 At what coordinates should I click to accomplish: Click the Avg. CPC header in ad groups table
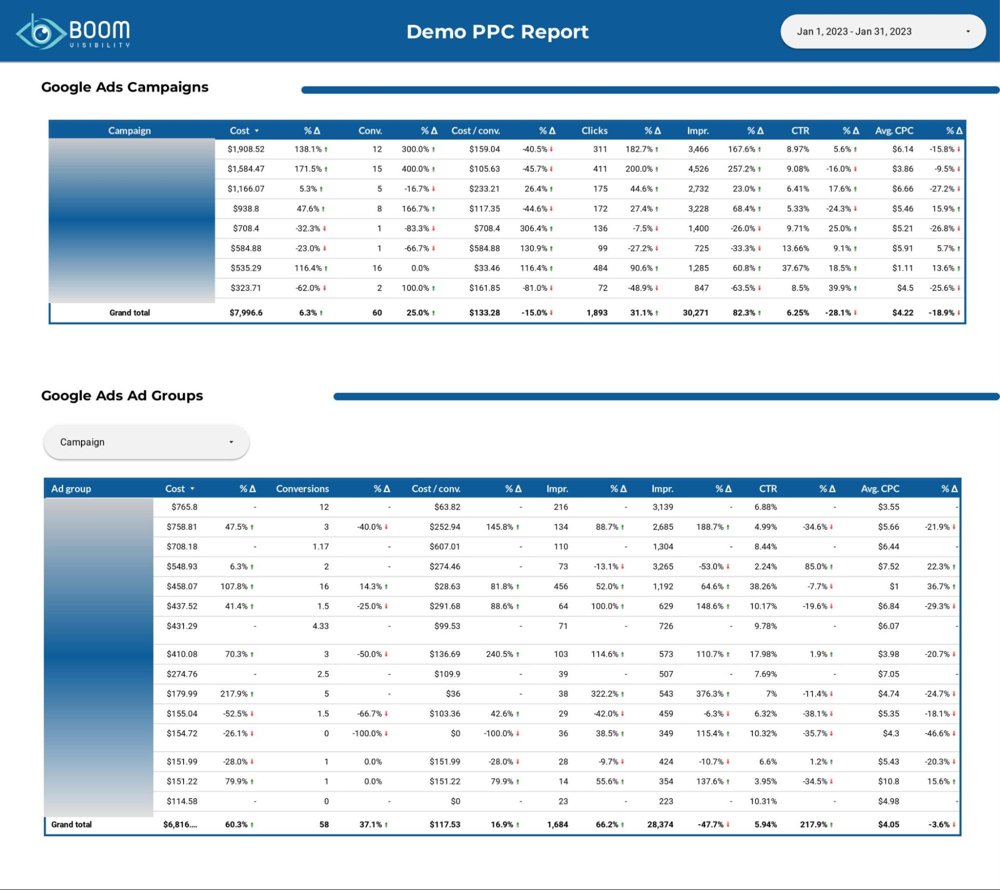tap(880, 488)
